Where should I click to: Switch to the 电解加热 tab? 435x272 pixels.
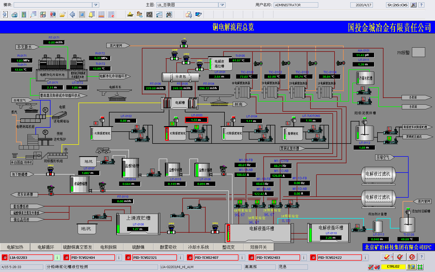tap(15, 247)
